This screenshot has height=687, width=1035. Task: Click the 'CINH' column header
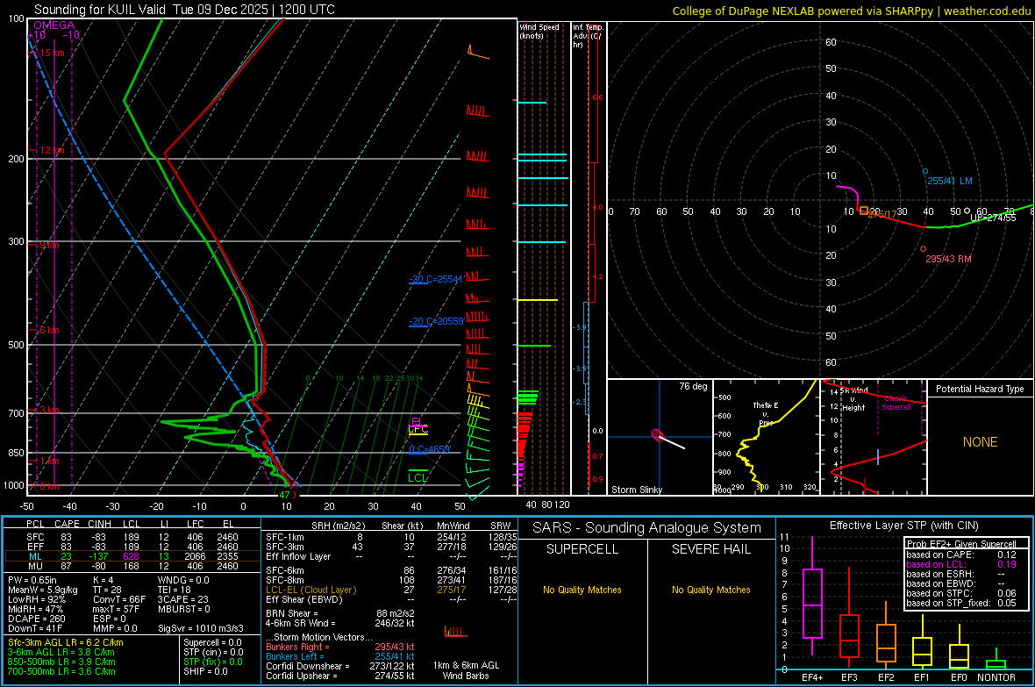[x=100, y=524]
